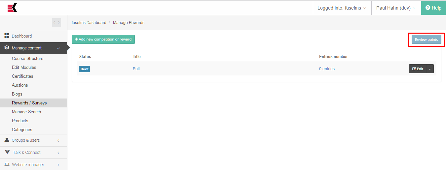
Task: Click the Website manager laptop icon
Action: [7, 164]
